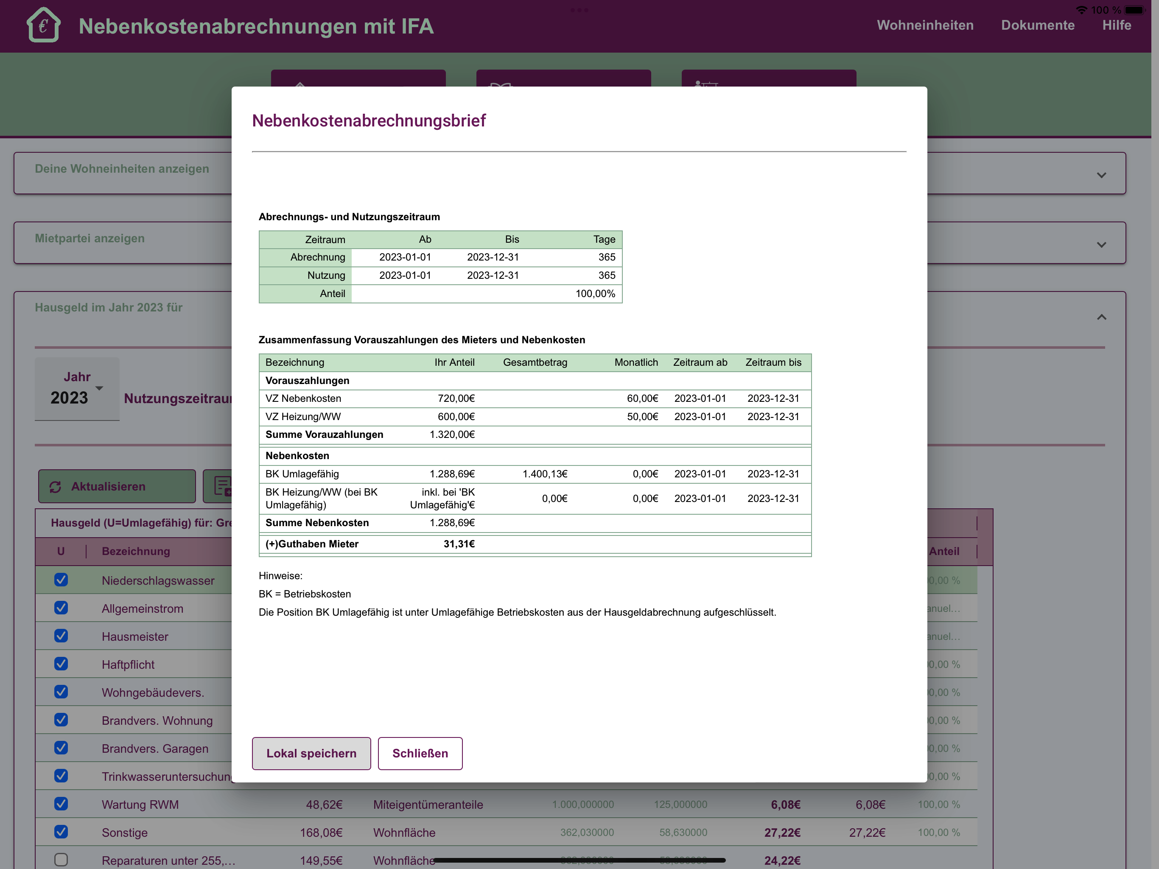Uncheck the Hausmeister checkbox
The width and height of the screenshot is (1159, 869).
point(61,636)
